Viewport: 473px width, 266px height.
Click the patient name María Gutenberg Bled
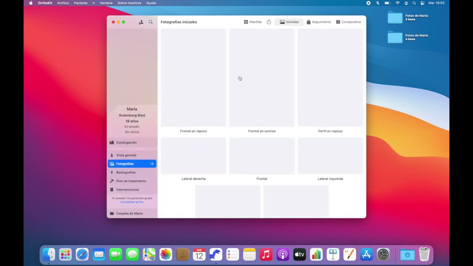click(x=132, y=112)
